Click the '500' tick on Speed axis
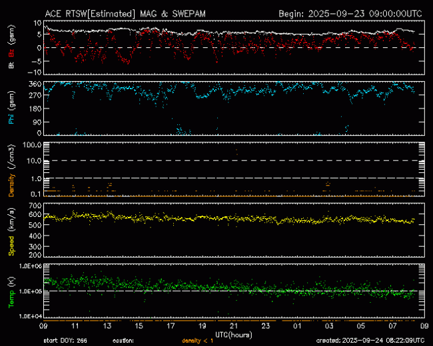The height and width of the screenshot is (346, 433). [35, 225]
